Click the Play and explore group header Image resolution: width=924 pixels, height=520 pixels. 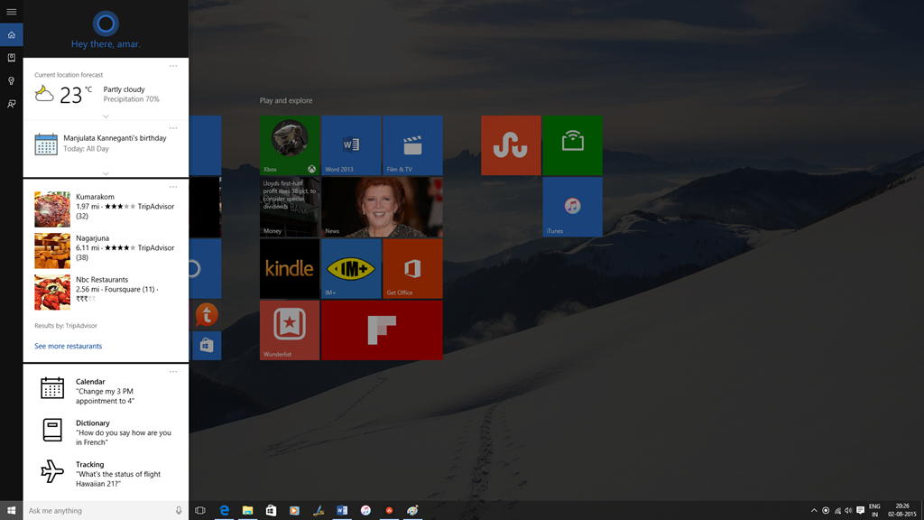286,100
